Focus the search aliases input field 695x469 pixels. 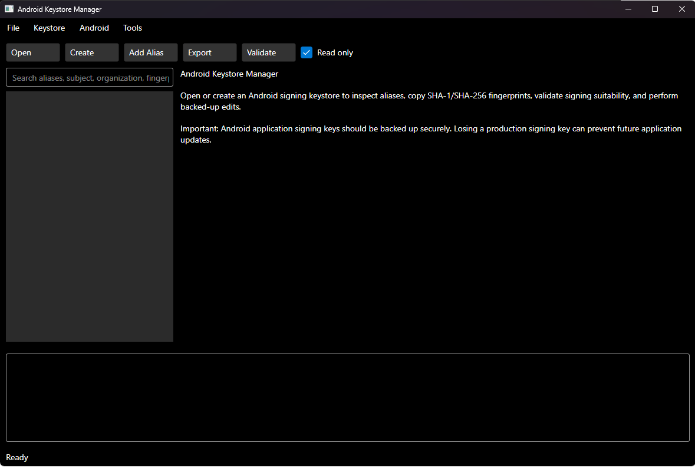point(90,78)
